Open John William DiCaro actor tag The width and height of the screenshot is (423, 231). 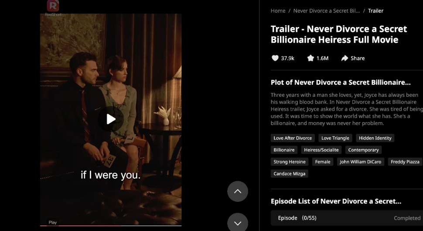coord(360,162)
